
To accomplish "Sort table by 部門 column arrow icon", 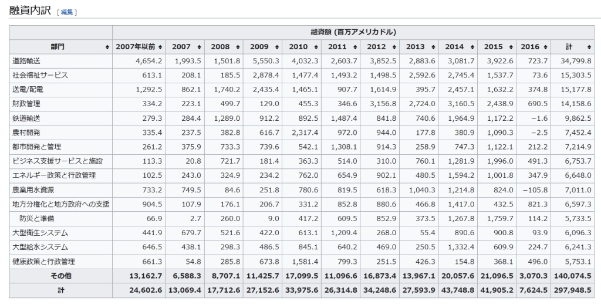I will [107, 47].
